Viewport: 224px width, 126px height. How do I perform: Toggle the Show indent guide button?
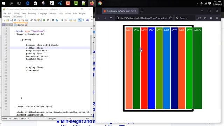tap(87, 20)
